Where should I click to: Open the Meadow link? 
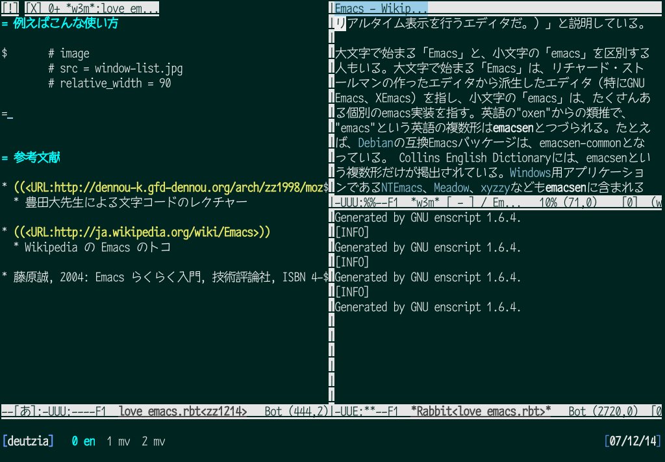point(451,188)
